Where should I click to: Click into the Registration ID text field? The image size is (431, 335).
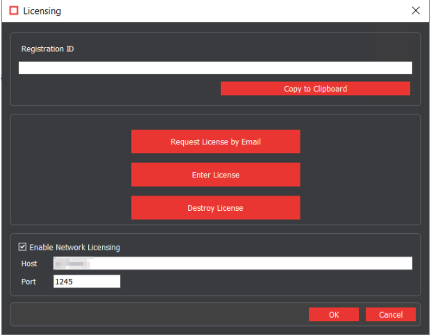[x=215, y=68]
